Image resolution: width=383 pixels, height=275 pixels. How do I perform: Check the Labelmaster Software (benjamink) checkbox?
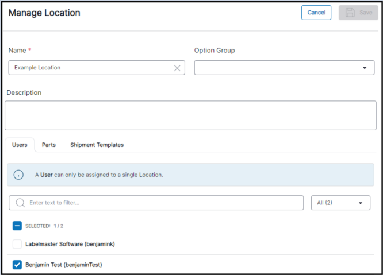(17, 244)
